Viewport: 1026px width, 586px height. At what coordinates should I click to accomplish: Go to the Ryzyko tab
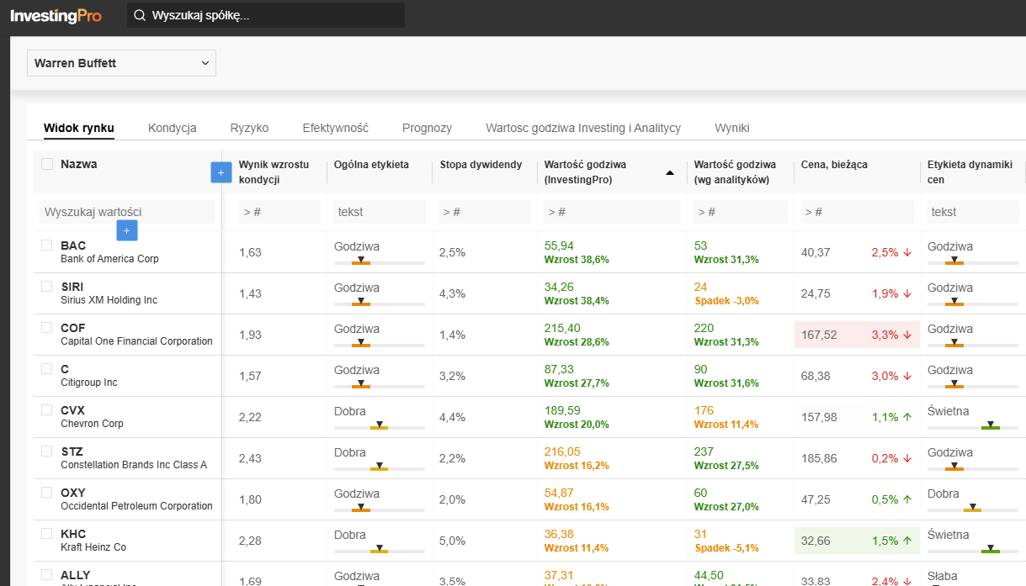(250, 128)
